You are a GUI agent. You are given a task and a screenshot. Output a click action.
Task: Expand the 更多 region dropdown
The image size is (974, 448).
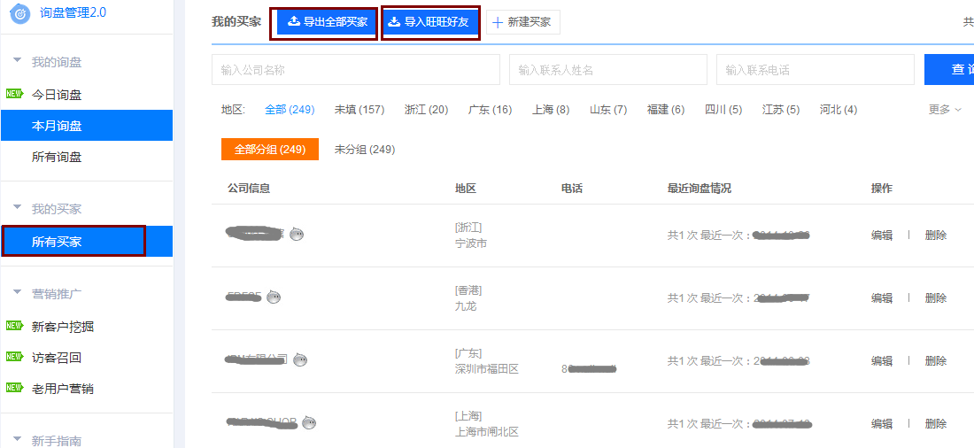click(x=944, y=110)
